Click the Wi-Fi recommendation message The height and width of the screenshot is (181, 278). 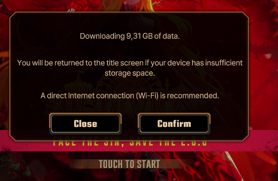tap(130, 96)
